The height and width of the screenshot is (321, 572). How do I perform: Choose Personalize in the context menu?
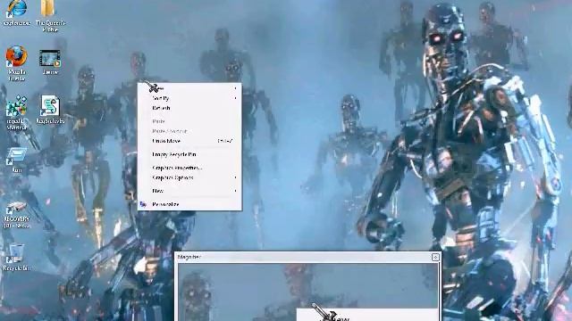click(x=189, y=204)
